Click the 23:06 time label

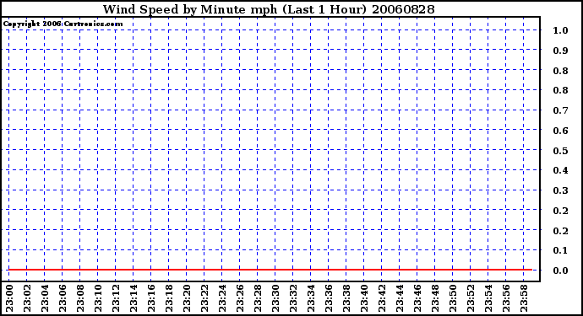63,298
